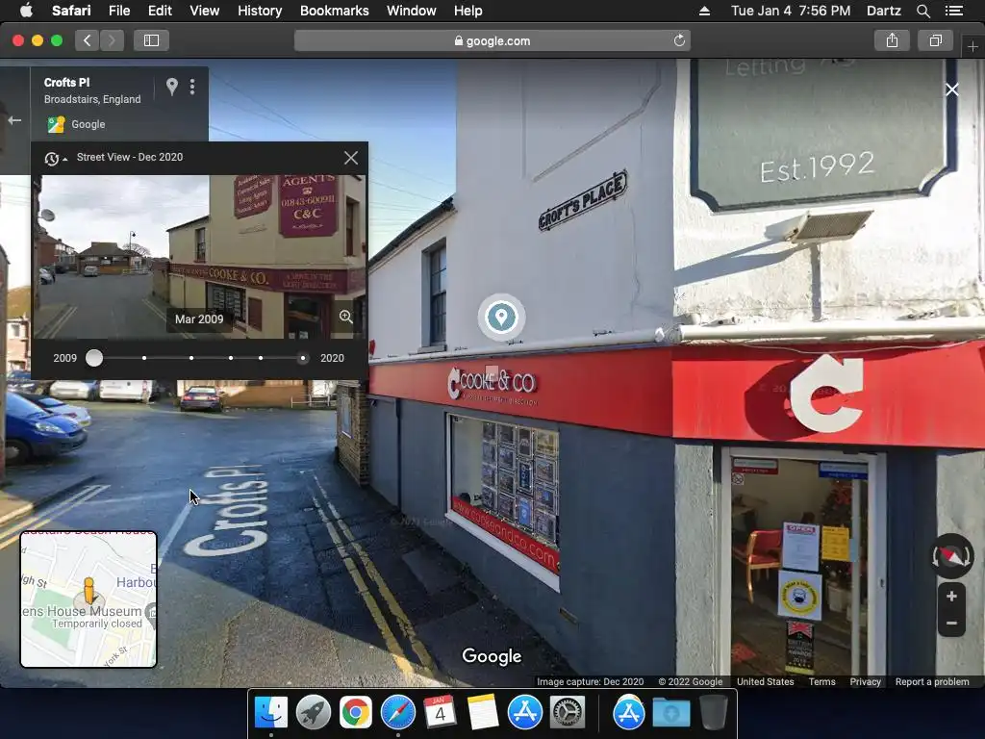The width and height of the screenshot is (985, 739).
Task: Open the Trash in the Dock
Action: (713, 713)
